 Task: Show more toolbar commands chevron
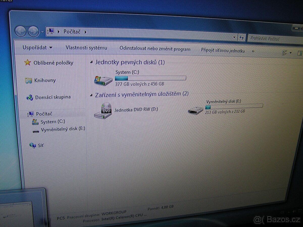(253, 51)
